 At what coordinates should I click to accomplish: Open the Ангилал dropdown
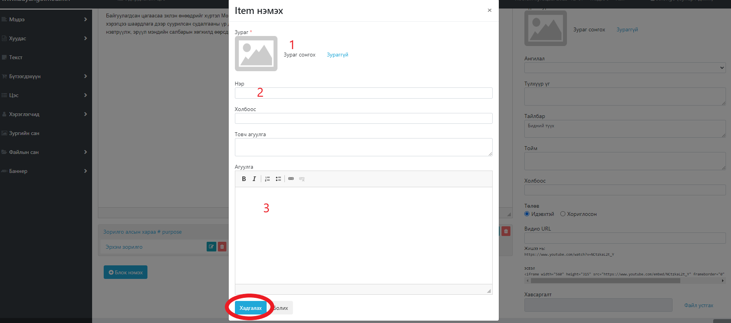pyautogui.click(x=625, y=68)
